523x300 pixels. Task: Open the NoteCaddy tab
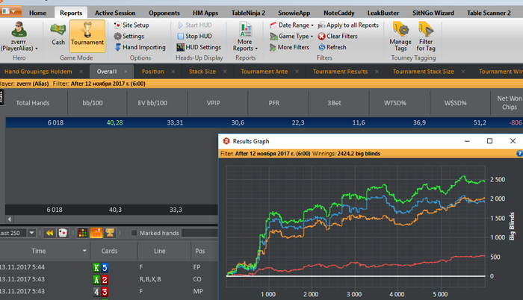coord(338,13)
